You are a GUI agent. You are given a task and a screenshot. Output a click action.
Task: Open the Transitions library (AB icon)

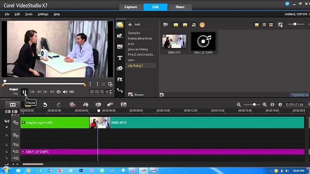[x=120, y=47]
